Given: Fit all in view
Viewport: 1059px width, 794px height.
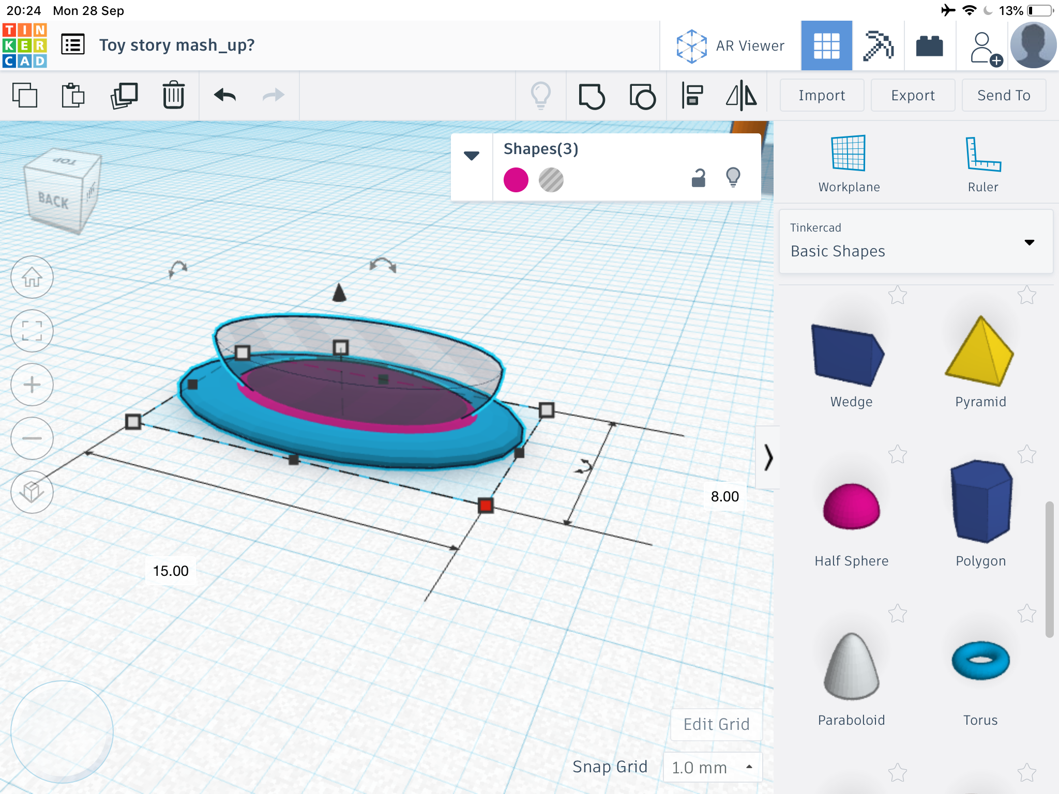Looking at the screenshot, I should tap(32, 331).
